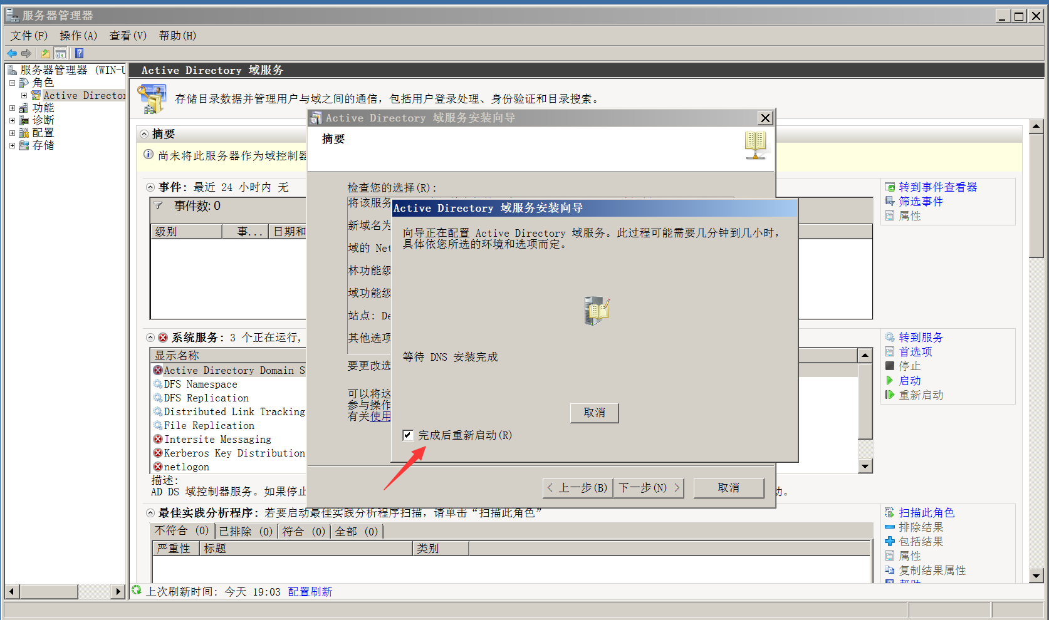
Task: Open the 查看(V) menu
Action: click(128, 36)
